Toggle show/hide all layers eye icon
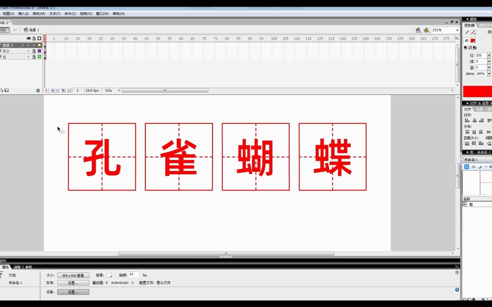492x307 pixels. 28,38
